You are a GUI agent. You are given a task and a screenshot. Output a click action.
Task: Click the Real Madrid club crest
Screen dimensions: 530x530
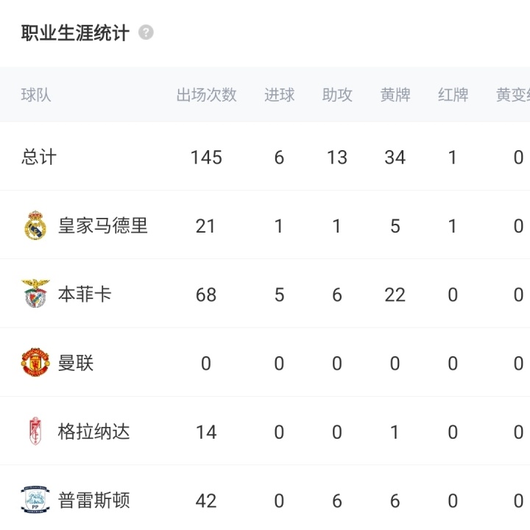tap(35, 225)
